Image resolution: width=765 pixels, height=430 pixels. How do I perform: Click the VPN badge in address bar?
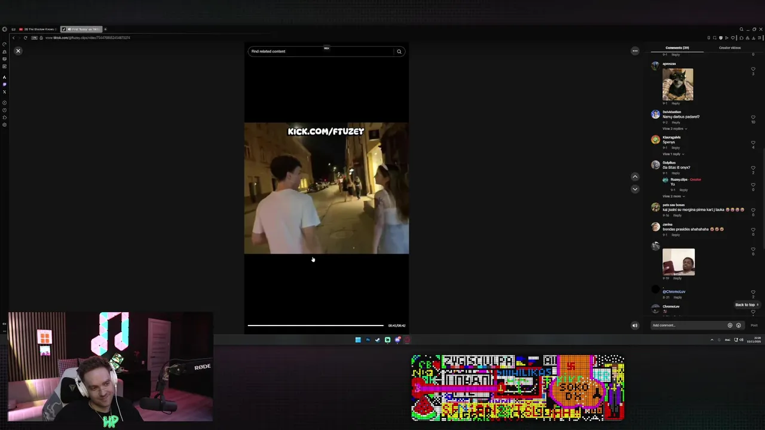(34, 38)
